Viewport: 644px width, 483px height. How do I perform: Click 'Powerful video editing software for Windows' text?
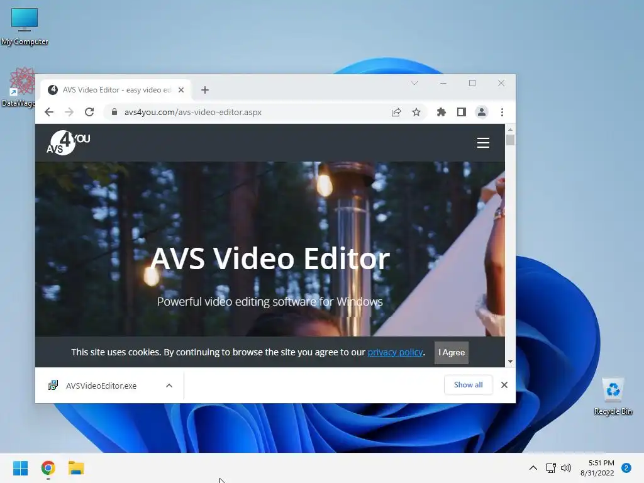pos(270,302)
